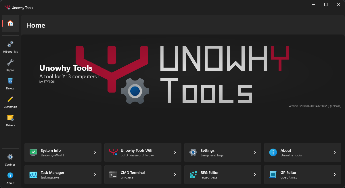Image resolution: width=345 pixels, height=188 pixels.
Task: Expand the System Info card chevron
Action: [95, 152]
